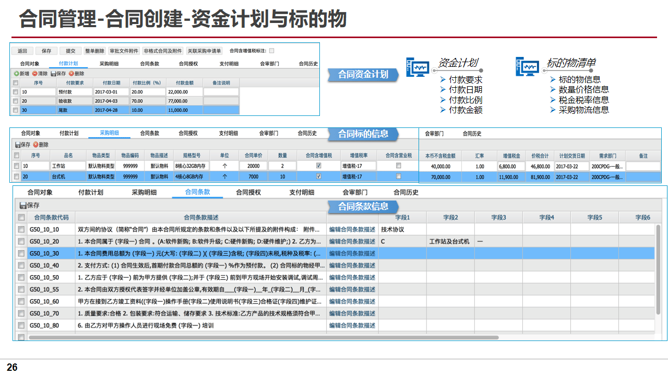Click 需求部门 column header
The height and width of the screenshot is (376, 668).
point(607,156)
